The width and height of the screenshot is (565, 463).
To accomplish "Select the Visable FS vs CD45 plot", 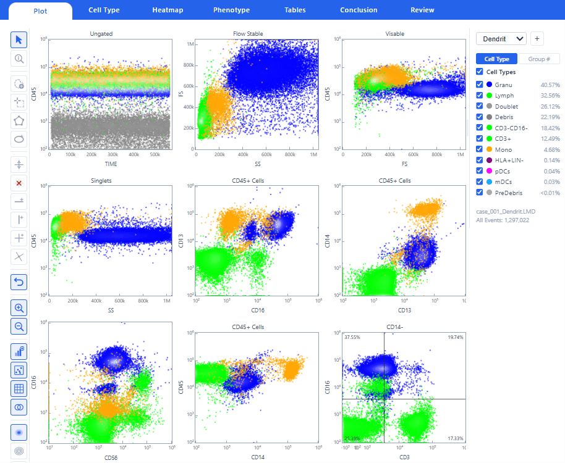I will 404,94.
